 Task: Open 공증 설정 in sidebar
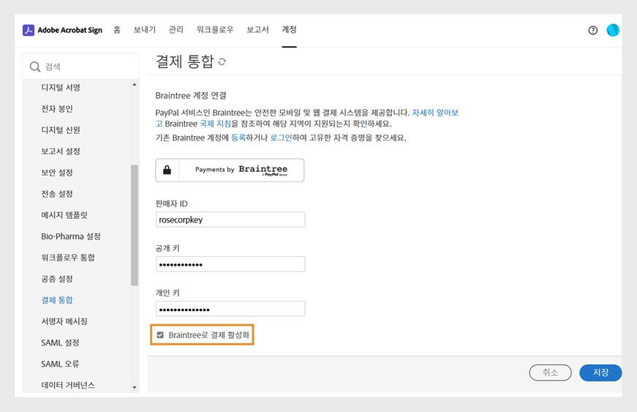[57, 279]
